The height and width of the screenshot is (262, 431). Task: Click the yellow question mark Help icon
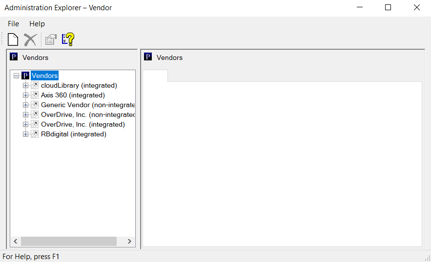pos(68,39)
